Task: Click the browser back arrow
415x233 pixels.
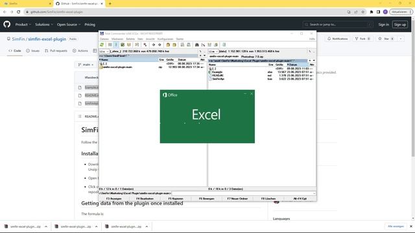Action: tap(5, 12)
